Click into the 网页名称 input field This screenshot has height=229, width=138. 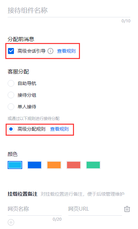(34, 209)
